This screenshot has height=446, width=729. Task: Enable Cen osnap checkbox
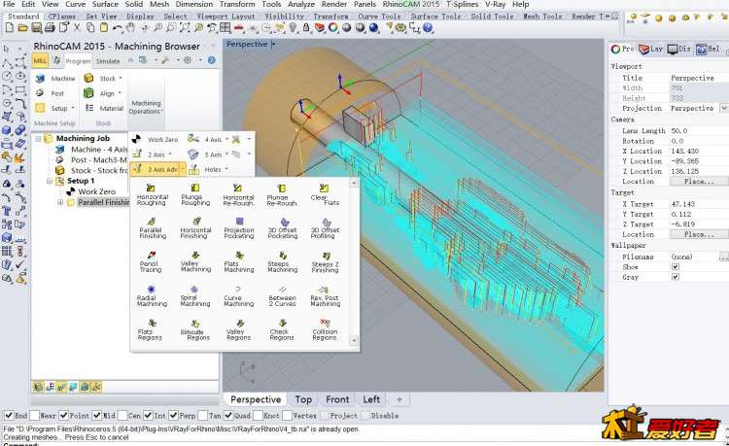[x=122, y=415]
